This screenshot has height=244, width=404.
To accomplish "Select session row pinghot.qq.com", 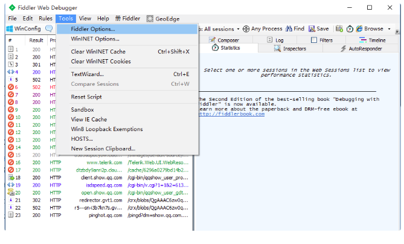I will pos(98,215).
